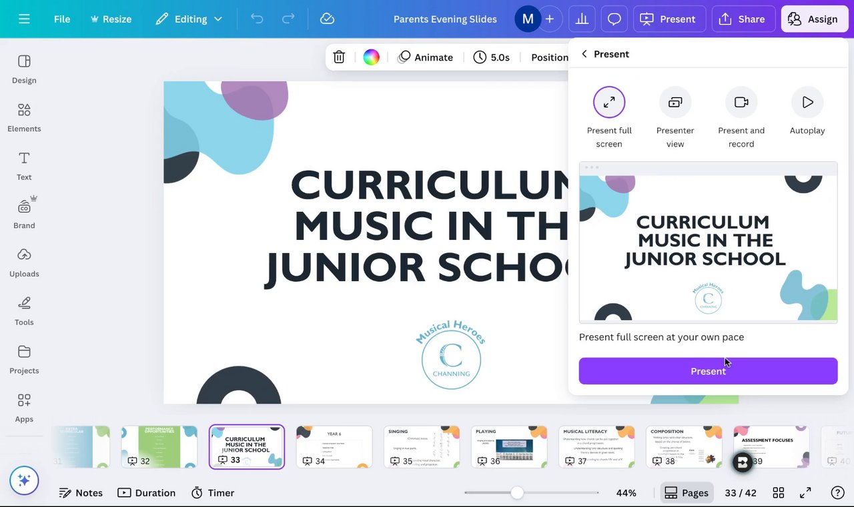Select slide 35 Singing thumbnail

422,447
